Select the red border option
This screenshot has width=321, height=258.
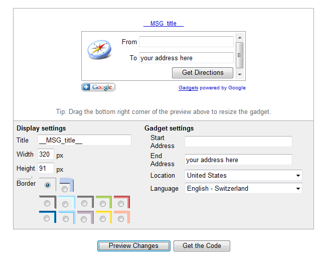pyautogui.click(x=121, y=204)
